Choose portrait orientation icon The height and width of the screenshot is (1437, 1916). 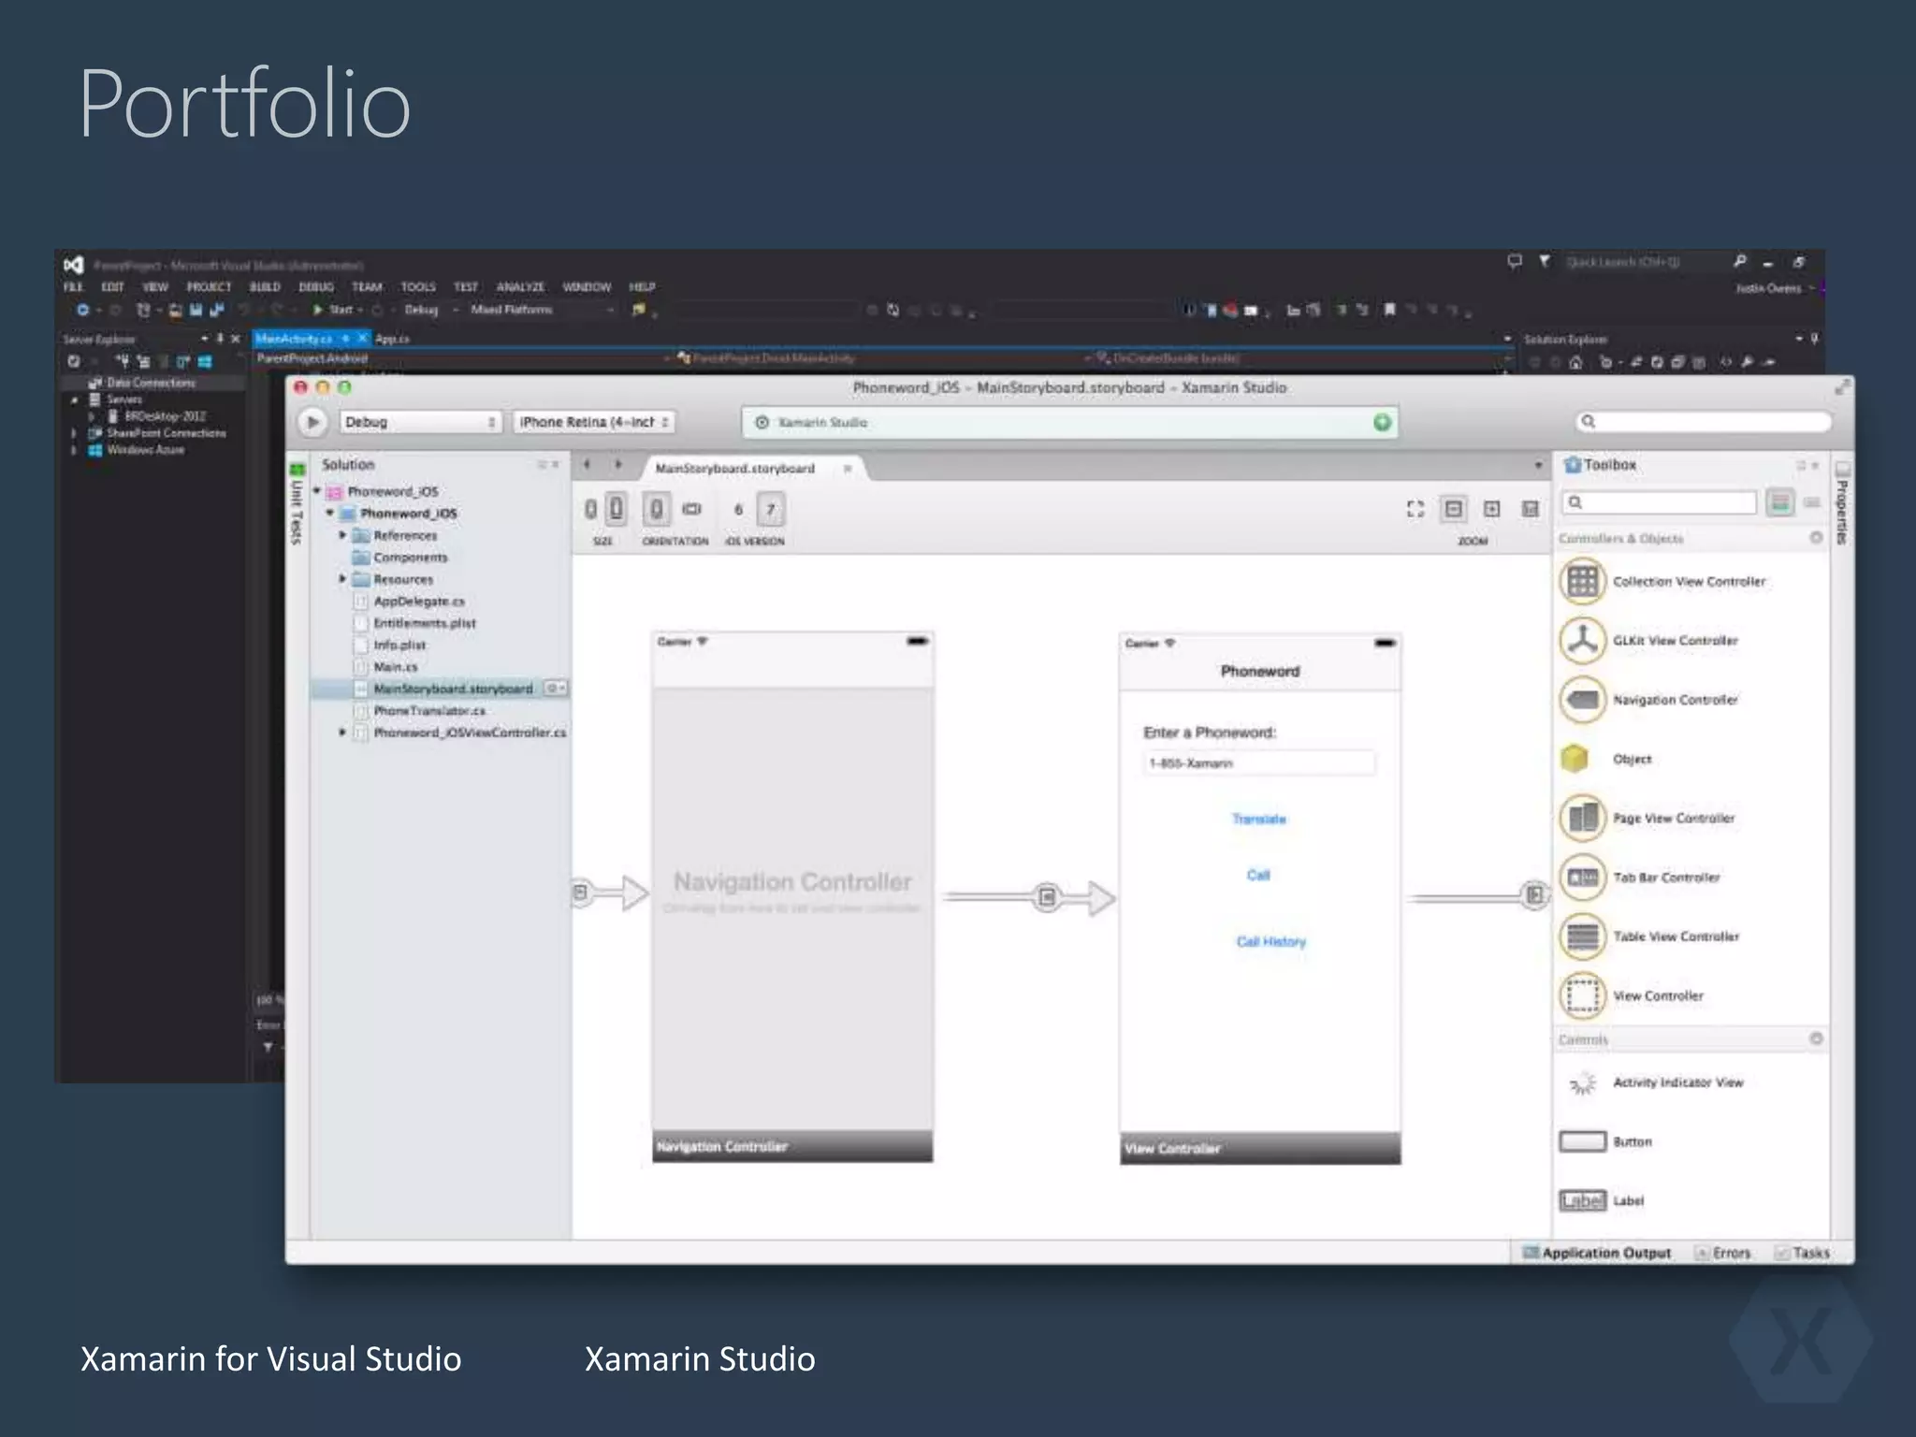pyautogui.click(x=657, y=508)
